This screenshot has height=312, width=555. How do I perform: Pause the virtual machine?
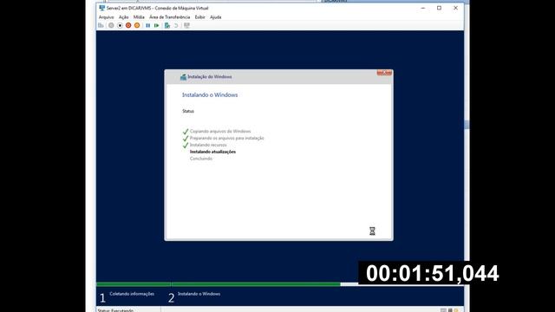click(148, 25)
